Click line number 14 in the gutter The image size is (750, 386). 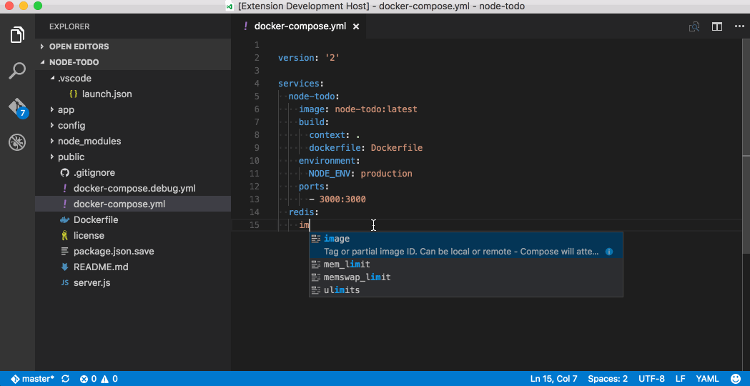click(x=255, y=212)
